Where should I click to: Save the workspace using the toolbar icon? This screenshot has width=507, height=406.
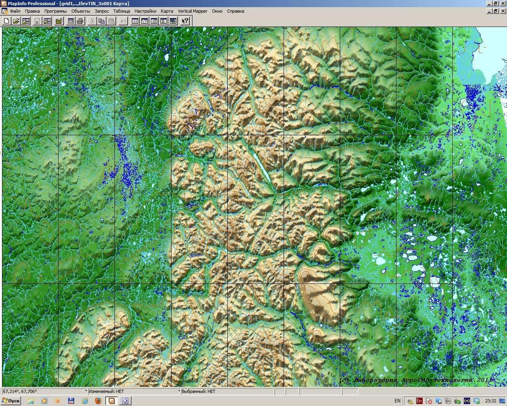(x=47, y=21)
